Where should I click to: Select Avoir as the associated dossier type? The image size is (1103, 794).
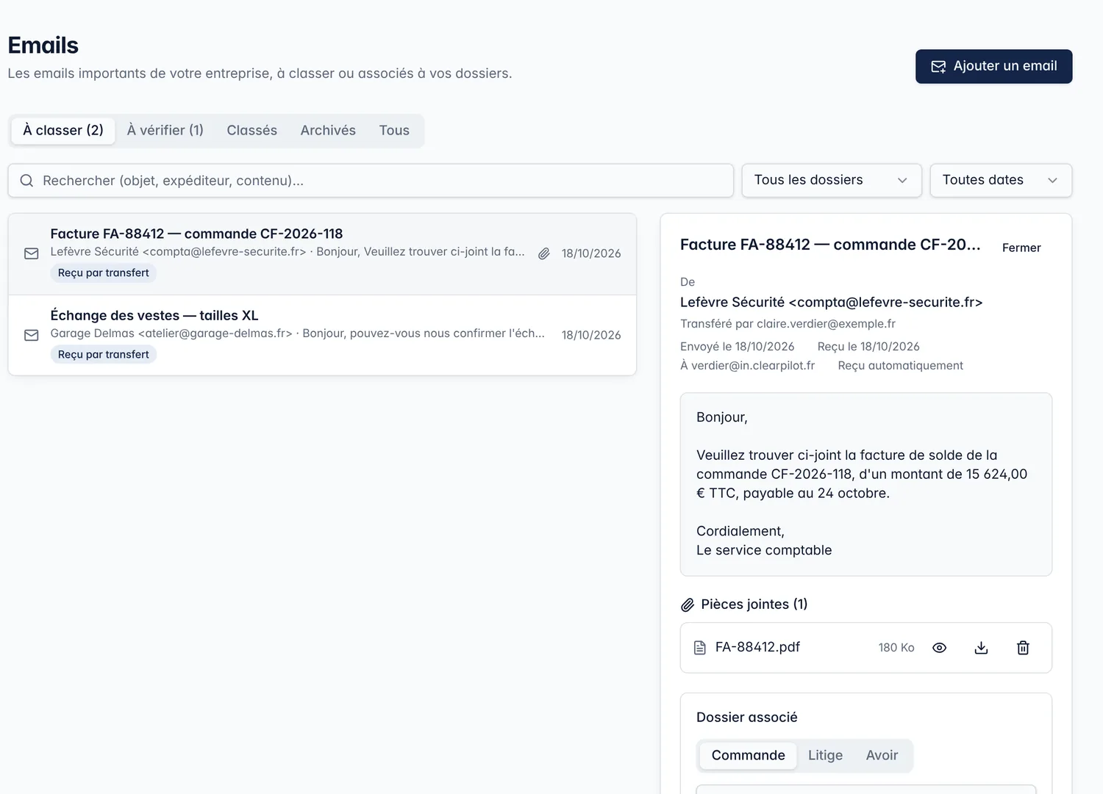[882, 756]
